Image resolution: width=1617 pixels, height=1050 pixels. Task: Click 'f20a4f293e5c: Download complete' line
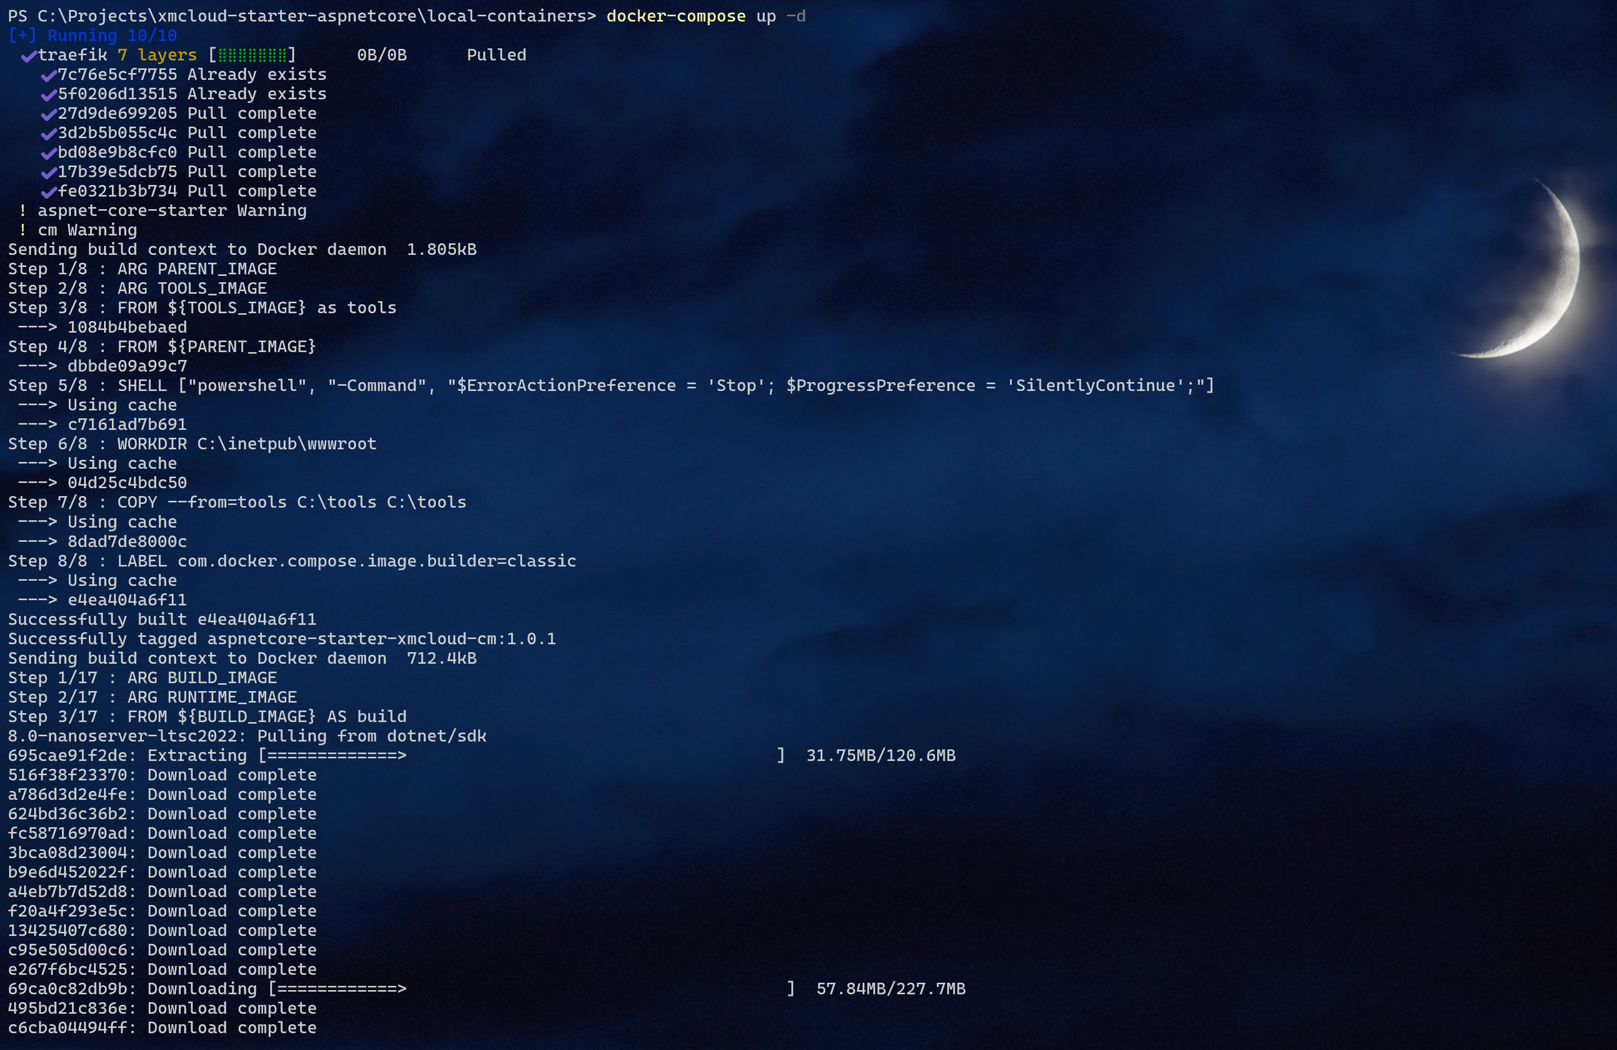[x=162, y=911]
